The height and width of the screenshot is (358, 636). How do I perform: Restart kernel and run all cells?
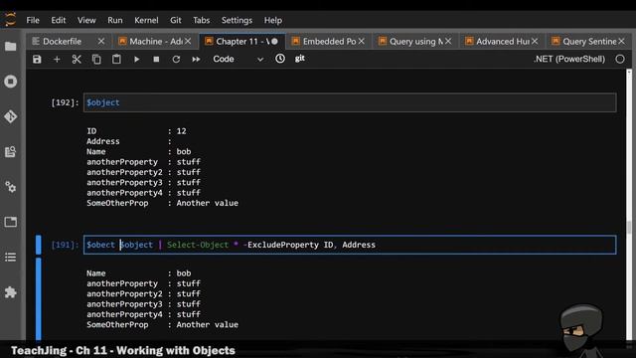(196, 60)
